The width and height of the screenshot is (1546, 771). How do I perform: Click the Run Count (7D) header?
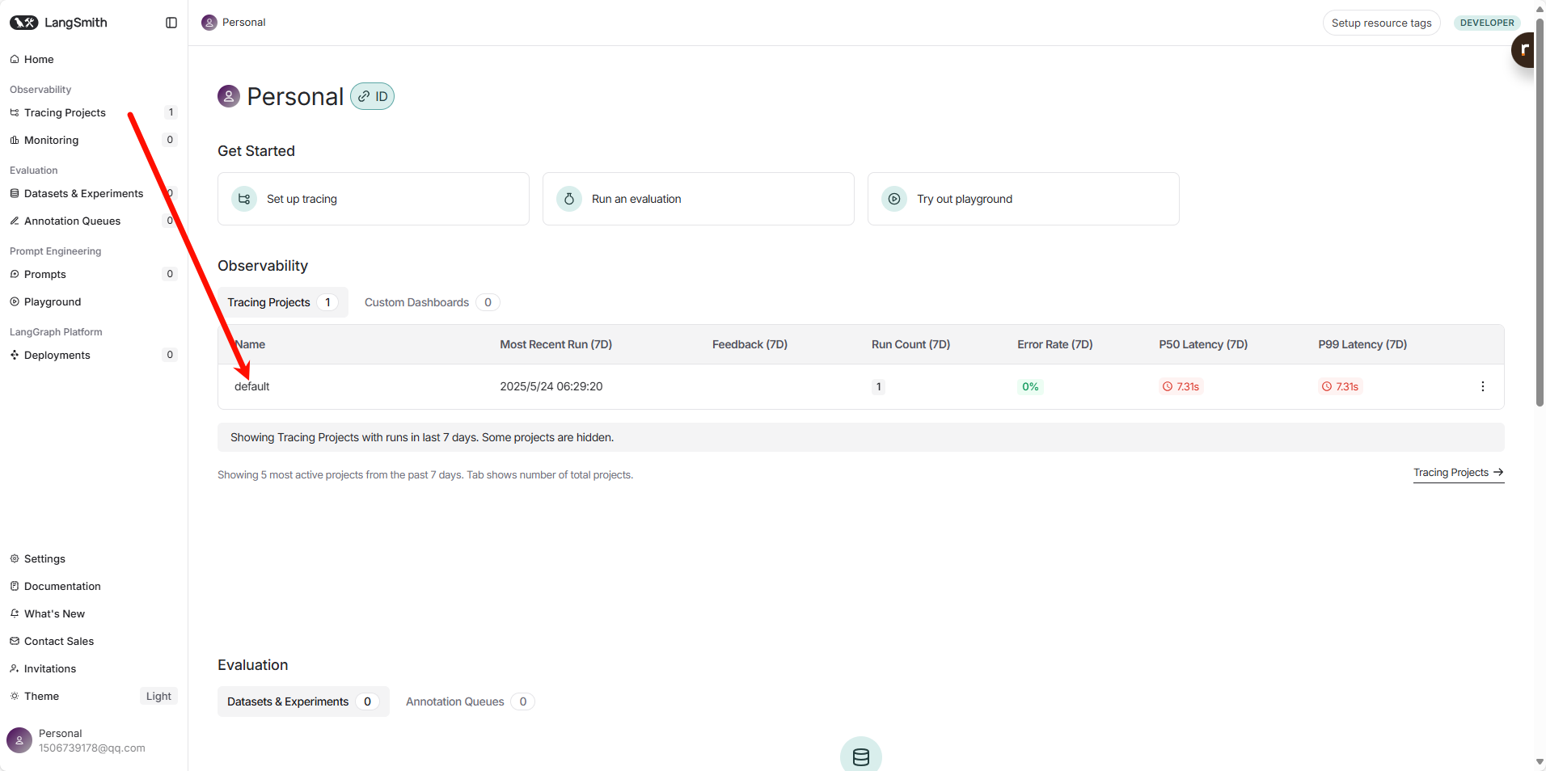pyautogui.click(x=910, y=344)
